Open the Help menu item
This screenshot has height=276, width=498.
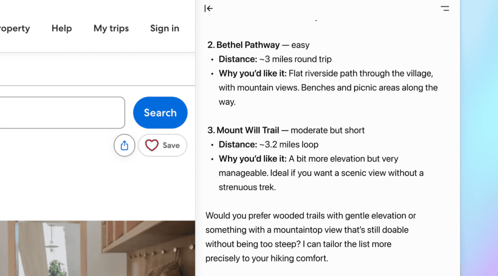pyautogui.click(x=62, y=28)
